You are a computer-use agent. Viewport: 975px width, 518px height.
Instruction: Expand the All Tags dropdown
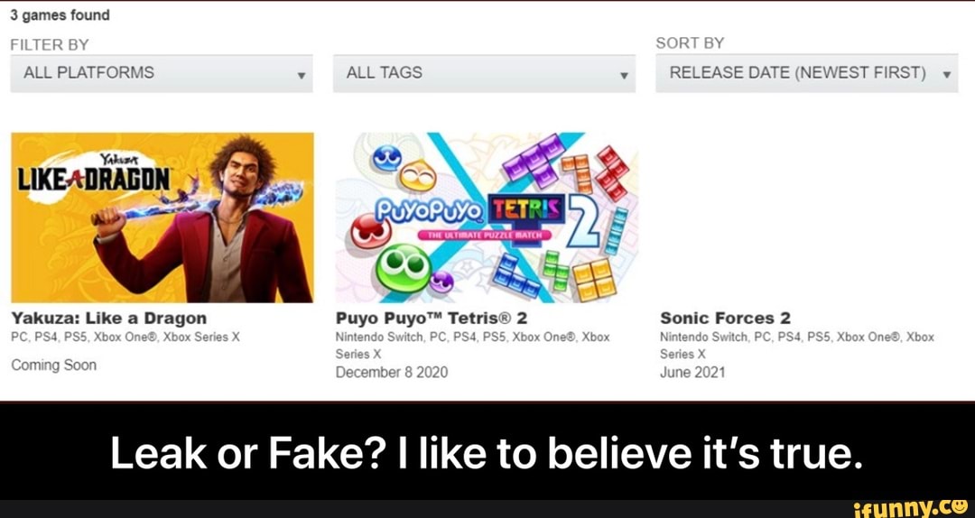tap(485, 73)
